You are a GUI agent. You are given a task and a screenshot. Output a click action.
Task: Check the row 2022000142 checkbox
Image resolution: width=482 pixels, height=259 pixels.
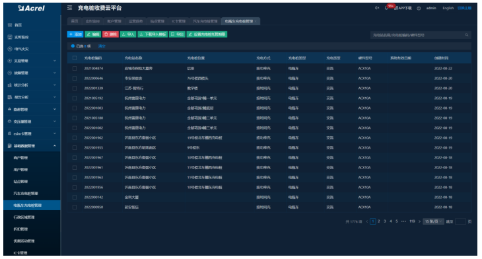click(x=75, y=197)
